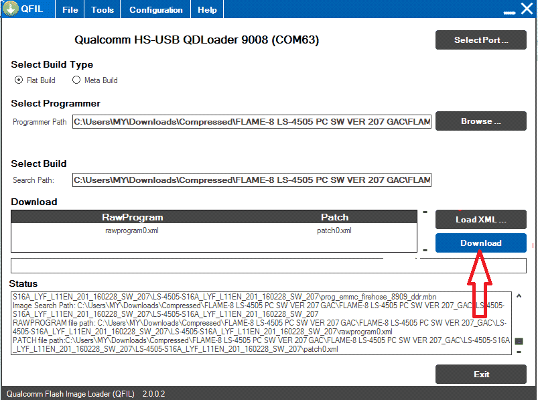Image resolution: width=538 pixels, height=400 pixels.
Task: Click the Programmer Path input field
Action: (x=251, y=122)
